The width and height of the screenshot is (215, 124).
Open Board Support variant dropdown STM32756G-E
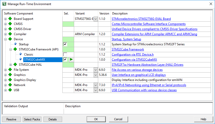(x=96, y=19)
